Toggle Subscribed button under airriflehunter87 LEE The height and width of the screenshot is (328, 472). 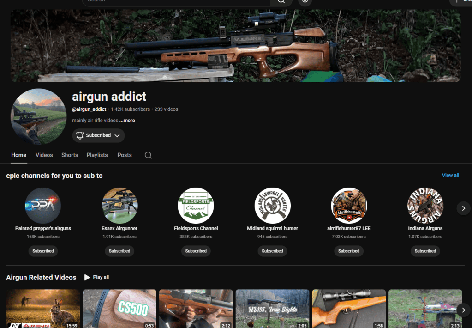click(349, 251)
